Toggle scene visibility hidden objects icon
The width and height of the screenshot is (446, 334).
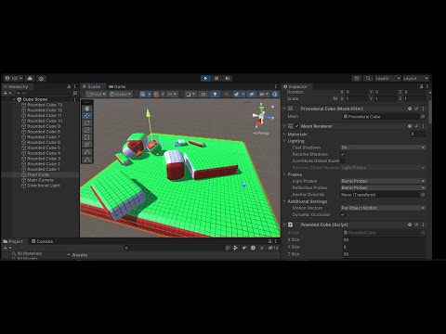pyautogui.click(x=252, y=94)
